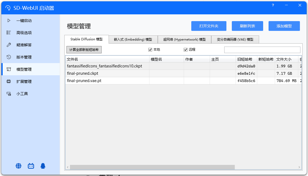The height and width of the screenshot is (176, 308).
Task: Toggle the 远程 checkbox
Action: click(x=186, y=50)
